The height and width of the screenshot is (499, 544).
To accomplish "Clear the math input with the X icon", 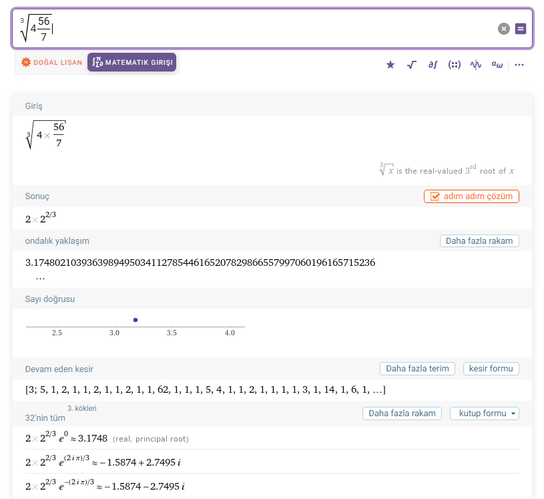I will point(504,29).
